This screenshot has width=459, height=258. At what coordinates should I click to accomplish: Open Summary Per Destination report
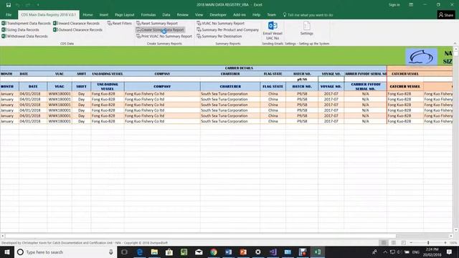point(219,37)
